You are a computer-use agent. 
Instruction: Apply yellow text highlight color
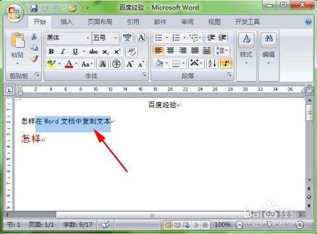click(51, 63)
